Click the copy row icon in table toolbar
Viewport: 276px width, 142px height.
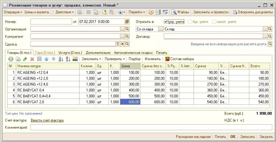[18, 59]
